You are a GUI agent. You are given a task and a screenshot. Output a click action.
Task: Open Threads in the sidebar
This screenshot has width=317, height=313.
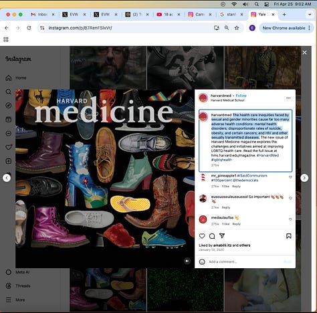point(18,286)
